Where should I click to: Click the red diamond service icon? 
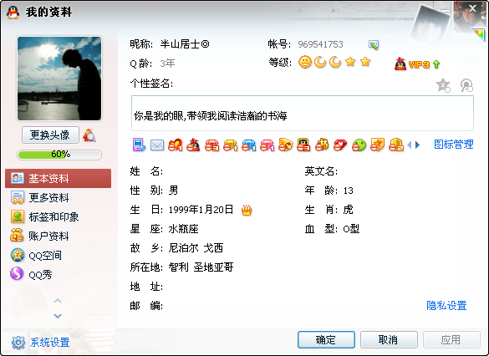[211, 145]
